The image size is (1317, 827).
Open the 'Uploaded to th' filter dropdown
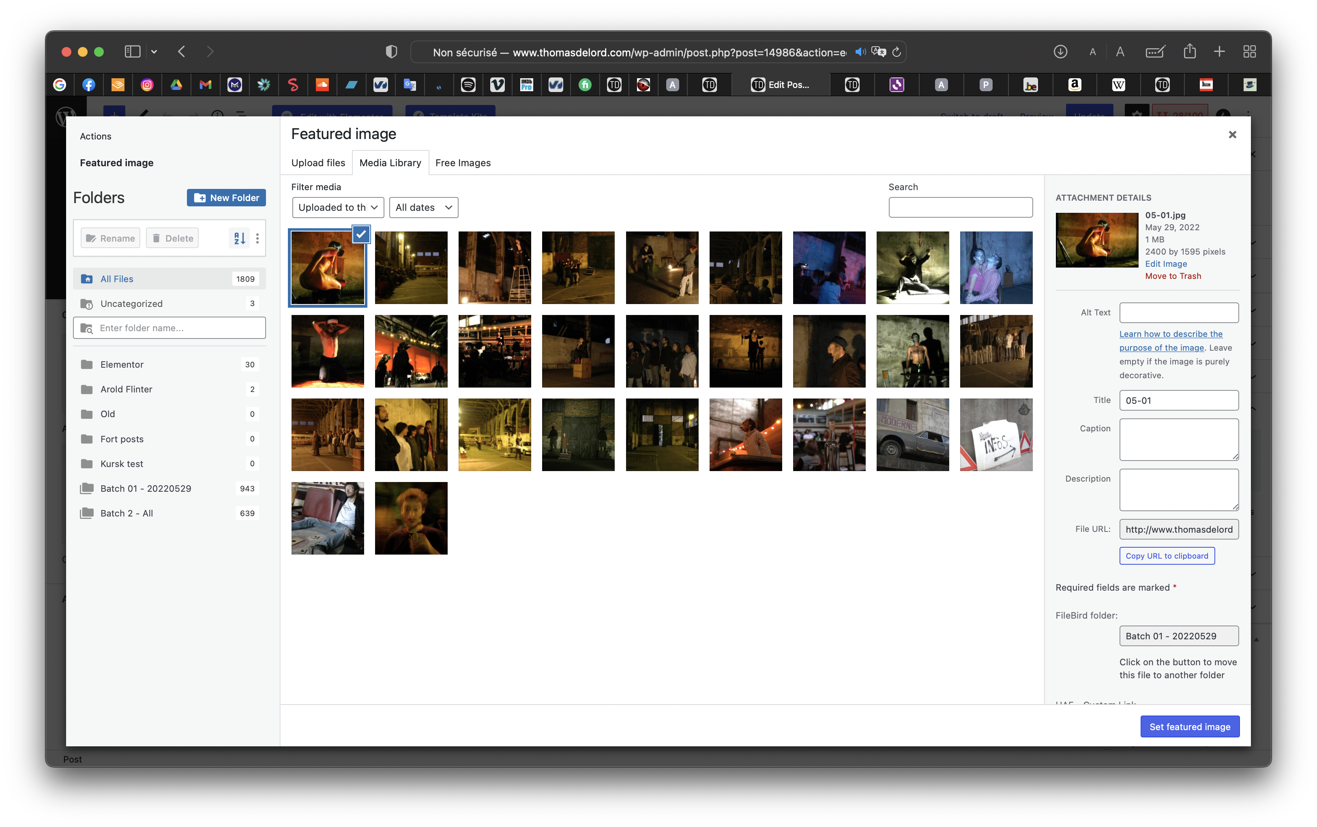(x=338, y=208)
